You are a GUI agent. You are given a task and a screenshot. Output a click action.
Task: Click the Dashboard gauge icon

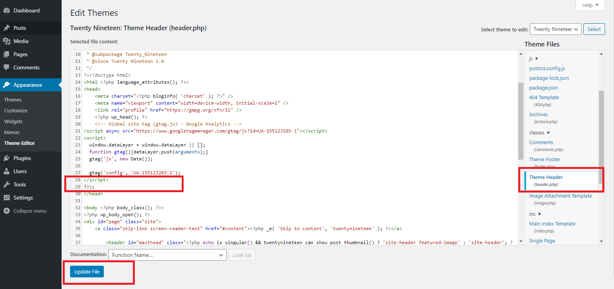[x=7, y=10]
